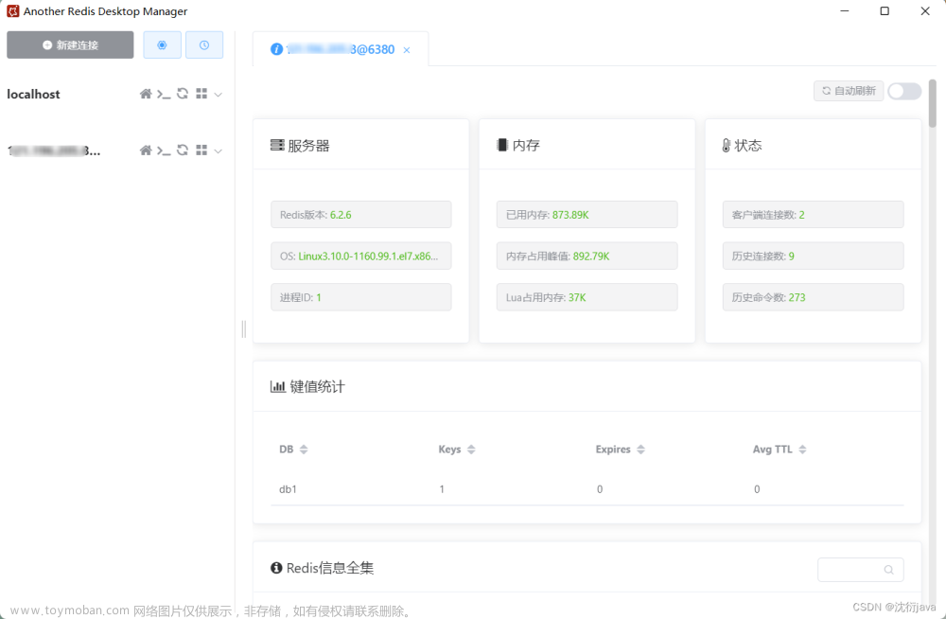
Task: Click the db1 row cell
Action: [288, 489]
